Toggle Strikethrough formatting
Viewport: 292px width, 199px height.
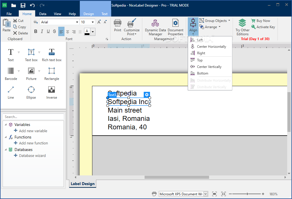pos(54,32)
